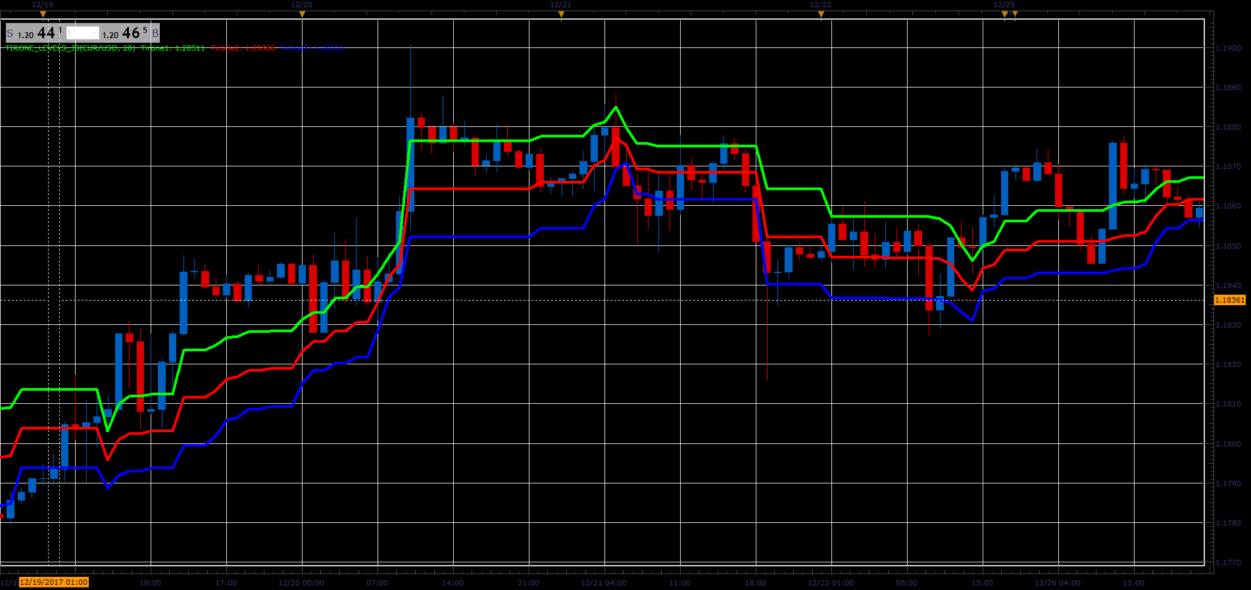Image resolution: width=1251 pixels, height=590 pixels.
Task: Click the 10:00 time axis label
Action: pos(150,583)
